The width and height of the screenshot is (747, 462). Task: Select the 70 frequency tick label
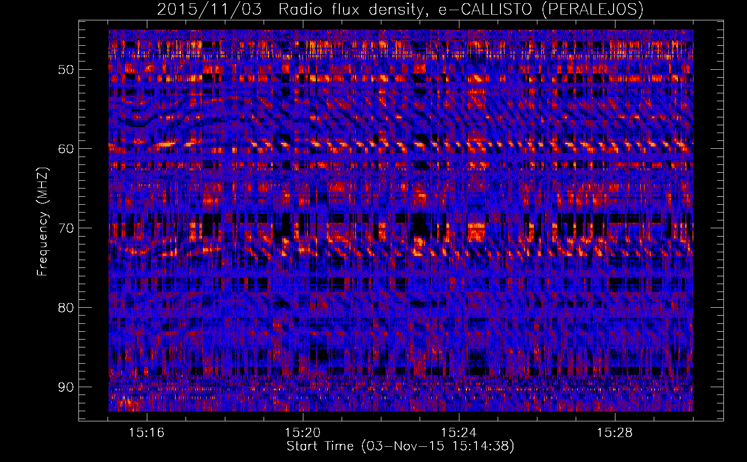(66, 228)
